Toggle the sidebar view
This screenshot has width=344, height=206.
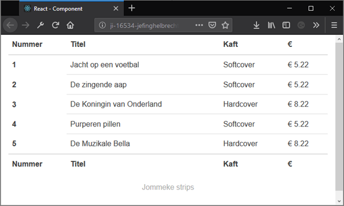click(286, 25)
